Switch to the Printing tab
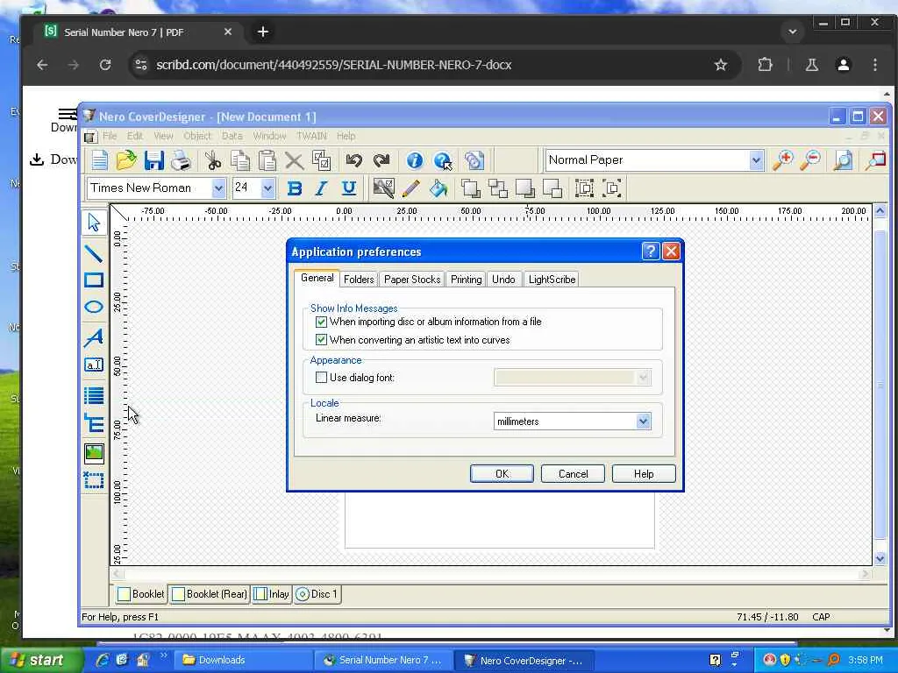898x673 pixels. click(x=466, y=280)
